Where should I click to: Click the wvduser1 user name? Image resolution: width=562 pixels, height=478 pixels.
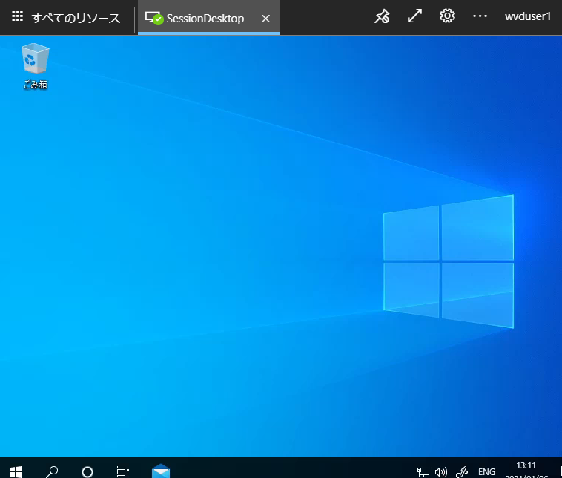[x=528, y=16]
